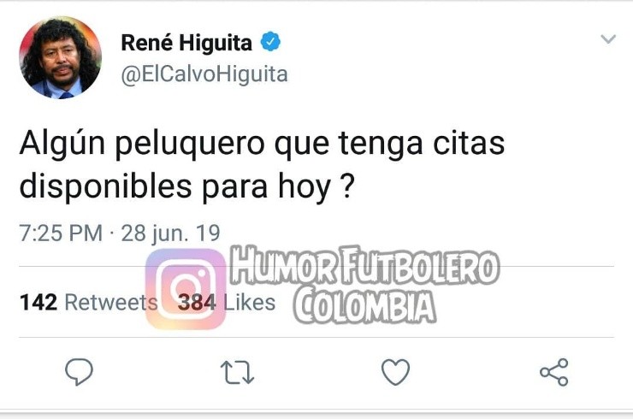Click the René Higuita display name
Viewport: 633px width, 419px height.
186,43
